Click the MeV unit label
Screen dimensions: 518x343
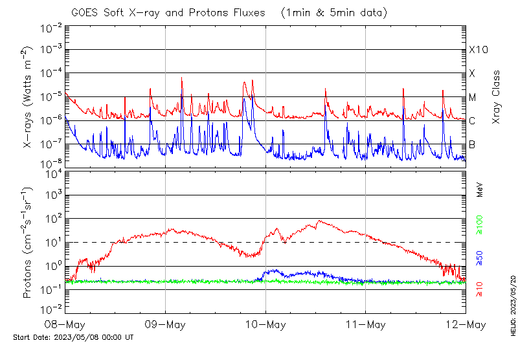(480, 190)
